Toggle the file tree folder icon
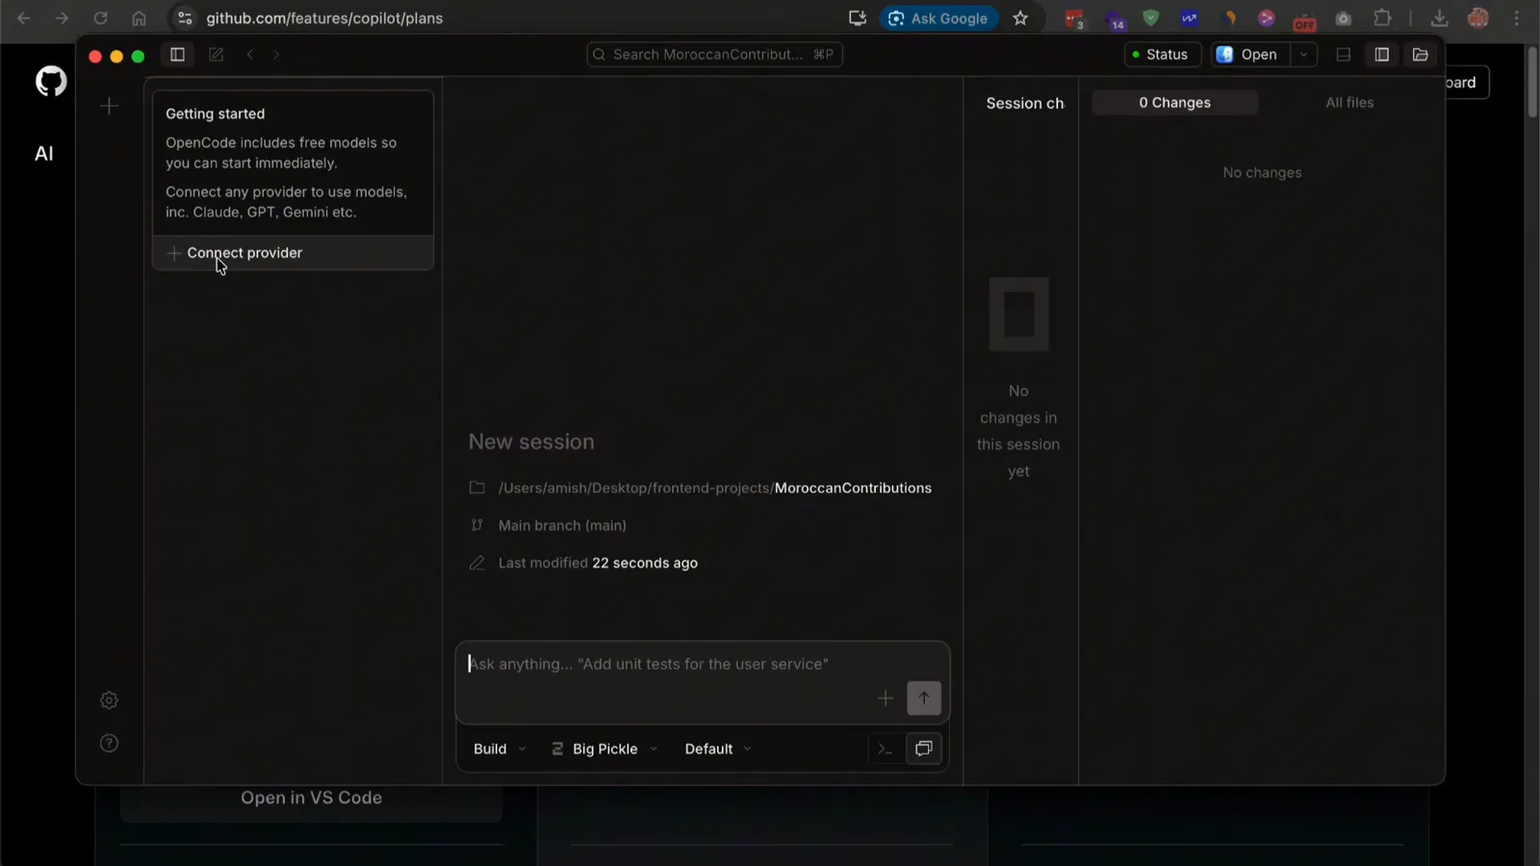The height and width of the screenshot is (866, 1540). click(1421, 55)
